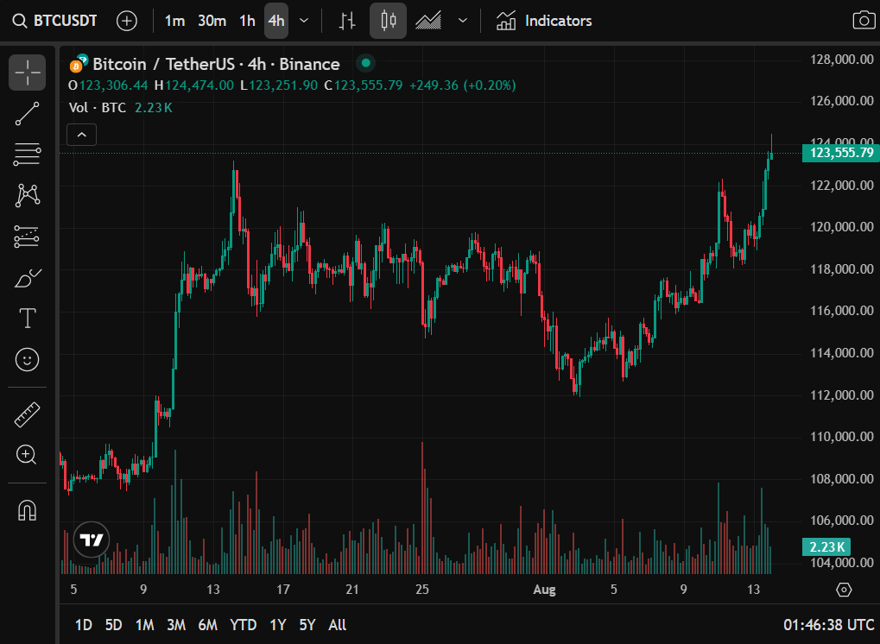Open the Indicators panel

tap(545, 21)
